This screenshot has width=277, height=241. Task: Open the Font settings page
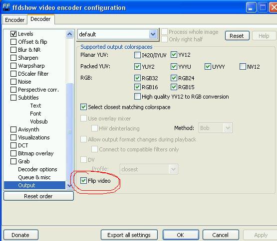(x=35, y=114)
